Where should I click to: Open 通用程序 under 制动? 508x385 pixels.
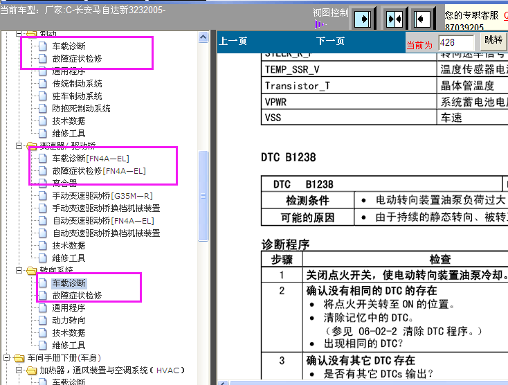click(69, 71)
